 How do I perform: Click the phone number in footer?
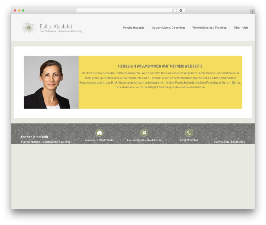(x=189, y=140)
